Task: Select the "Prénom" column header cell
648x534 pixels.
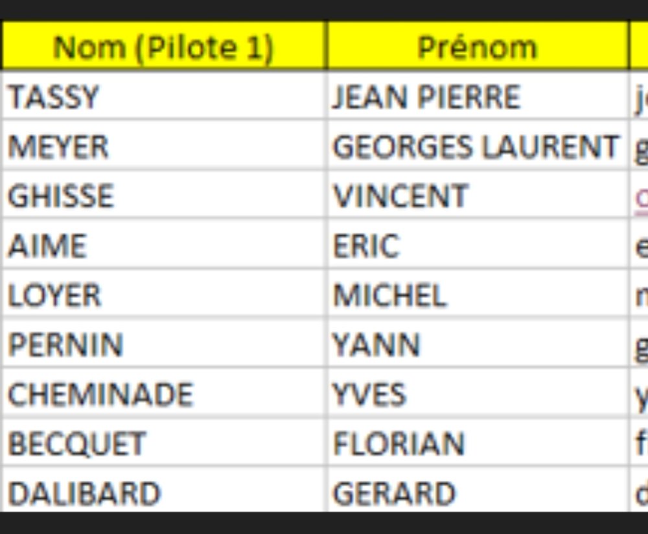Action: 477,47
